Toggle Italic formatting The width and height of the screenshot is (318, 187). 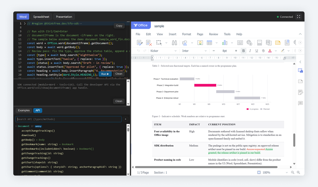250,51
